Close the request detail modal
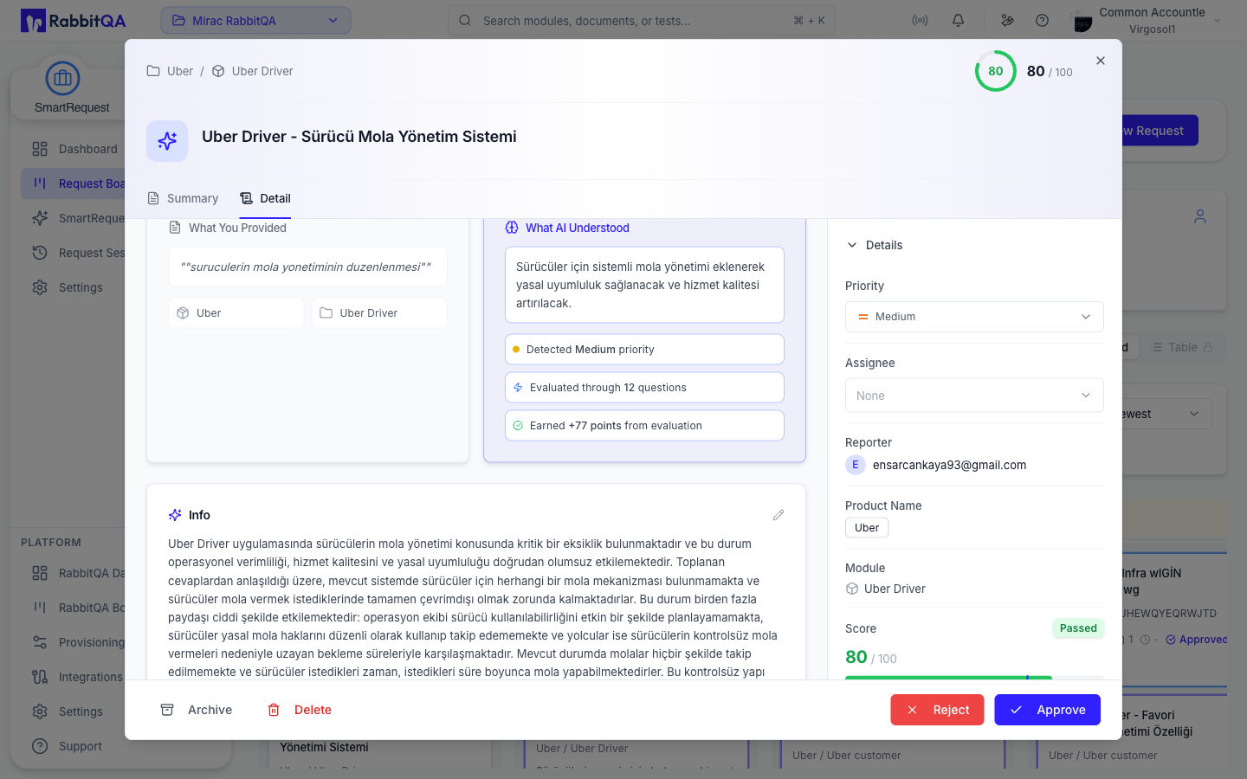This screenshot has height=779, width=1247. tap(1101, 61)
